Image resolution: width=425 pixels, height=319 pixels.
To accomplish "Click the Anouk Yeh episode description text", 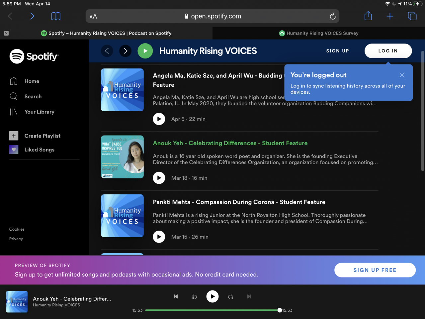I will coord(265,159).
